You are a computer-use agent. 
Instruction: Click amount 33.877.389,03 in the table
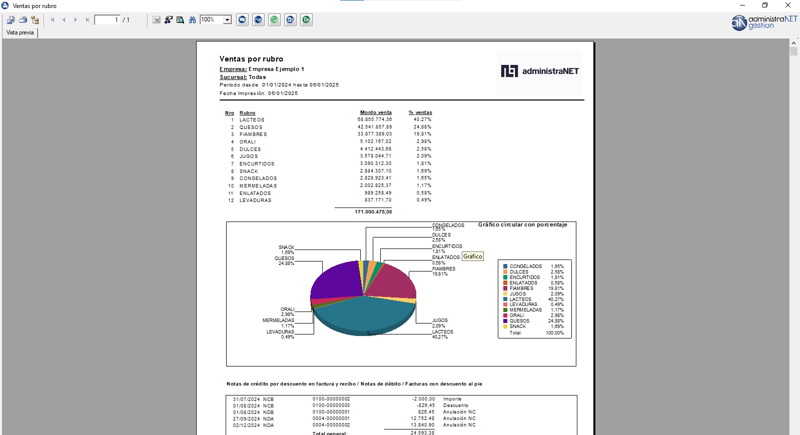[x=375, y=134]
